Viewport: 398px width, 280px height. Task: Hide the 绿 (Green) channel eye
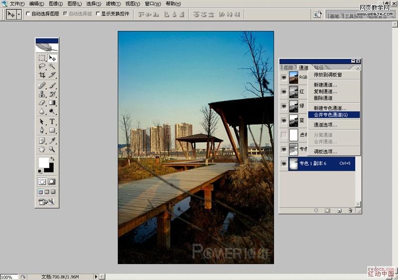(x=284, y=106)
